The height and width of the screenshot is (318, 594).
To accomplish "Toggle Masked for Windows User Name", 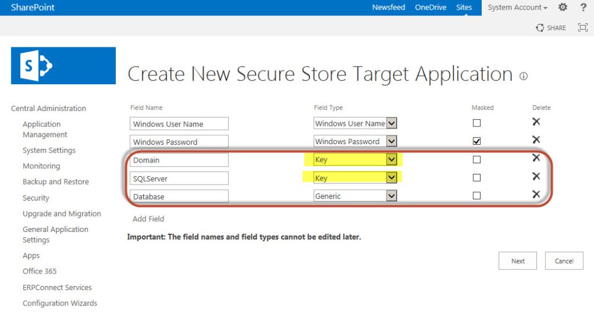I will [476, 123].
